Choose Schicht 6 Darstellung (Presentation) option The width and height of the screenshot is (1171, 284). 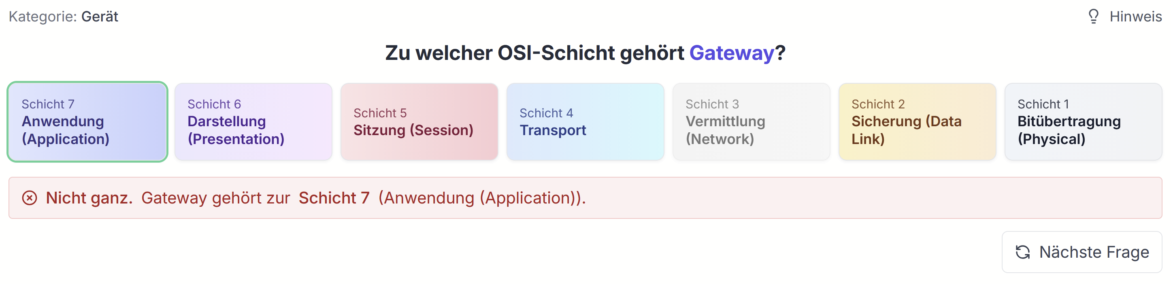point(253,122)
